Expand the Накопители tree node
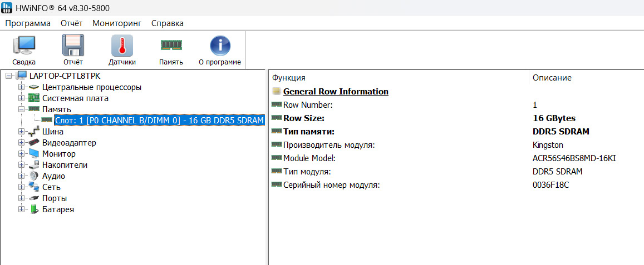This screenshot has height=265, width=644. (x=21, y=165)
